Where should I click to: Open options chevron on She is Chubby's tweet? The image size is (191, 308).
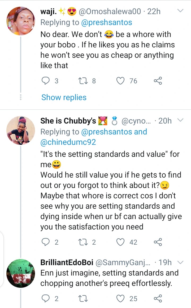[x=180, y=121]
